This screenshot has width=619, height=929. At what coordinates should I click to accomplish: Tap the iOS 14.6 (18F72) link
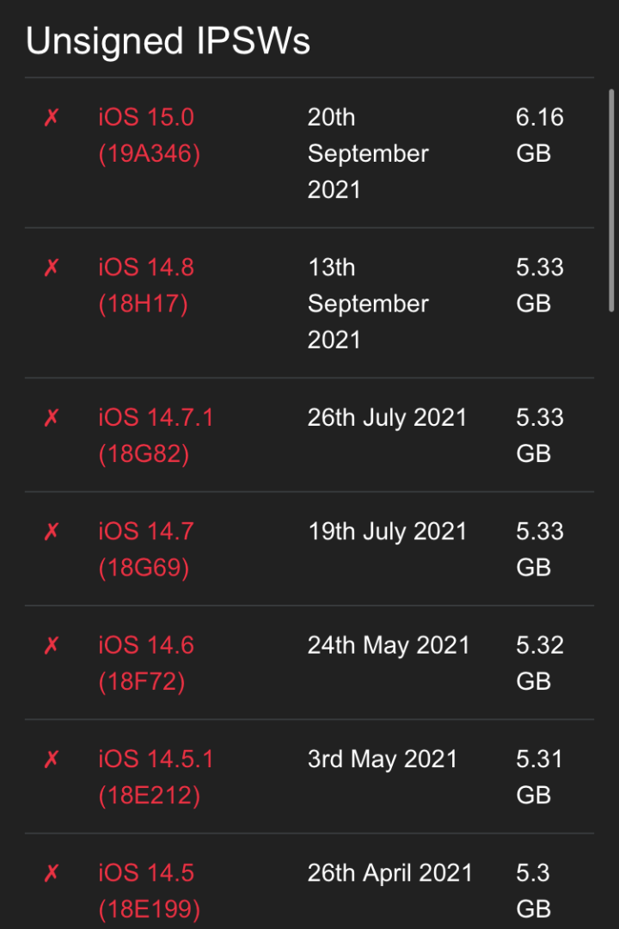pyautogui.click(x=146, y=663)
